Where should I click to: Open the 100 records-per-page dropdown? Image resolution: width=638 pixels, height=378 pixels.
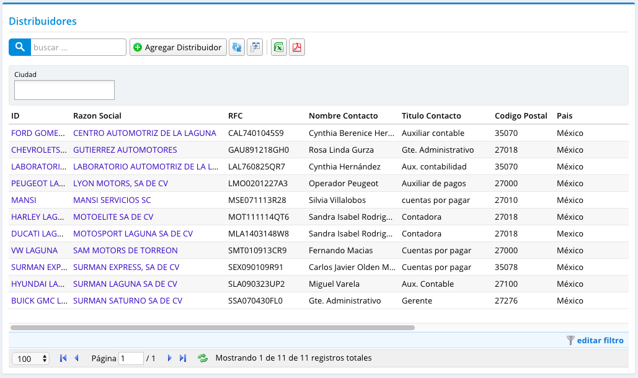click(x=31, y=359)
